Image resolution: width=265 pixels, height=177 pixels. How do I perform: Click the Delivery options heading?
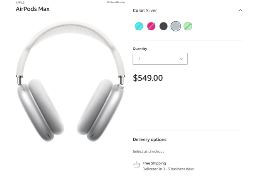(x=149, y=140)
